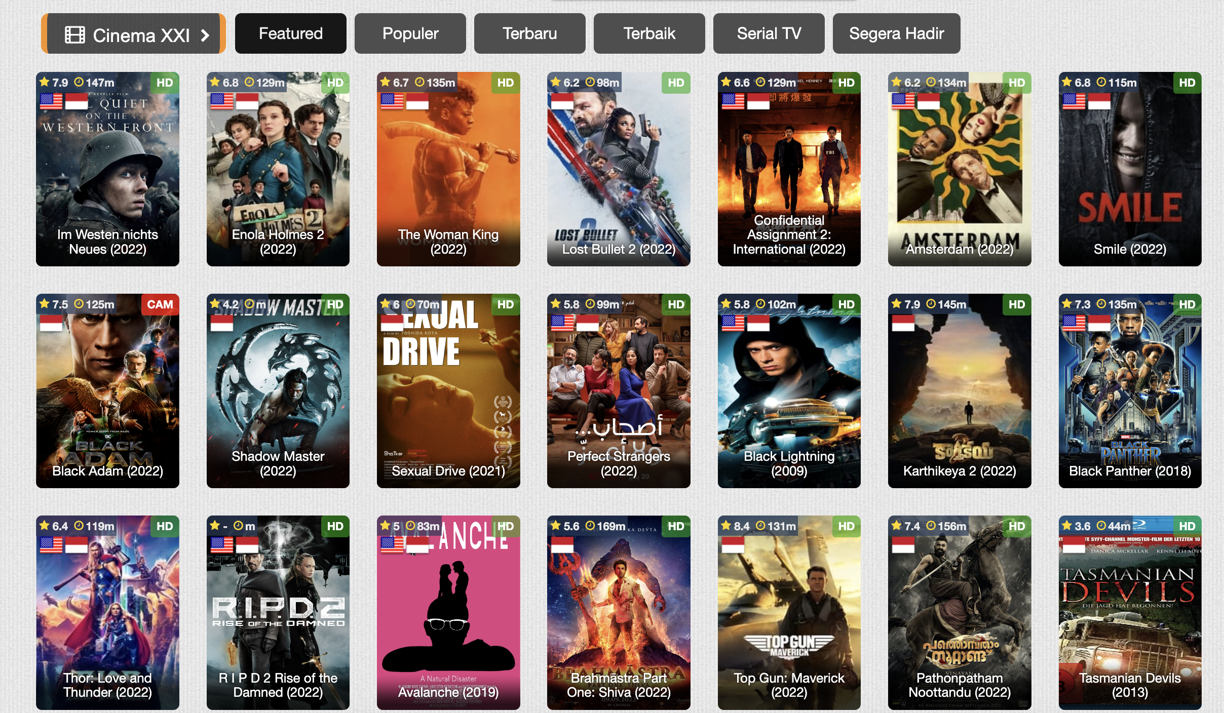Click the HD badge on Top Gun: Maverick
This screenshot has height=713, width=1224.
(x=846, y=526)
